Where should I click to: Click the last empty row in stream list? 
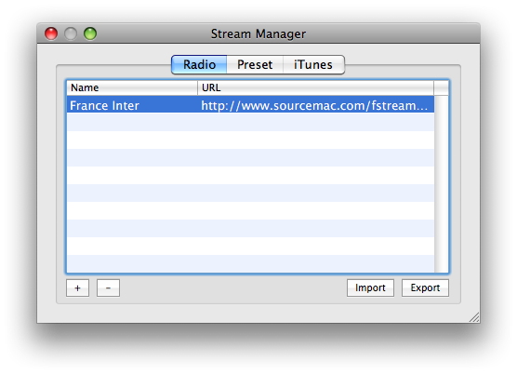pyautogui.click(x=250, y=263)
